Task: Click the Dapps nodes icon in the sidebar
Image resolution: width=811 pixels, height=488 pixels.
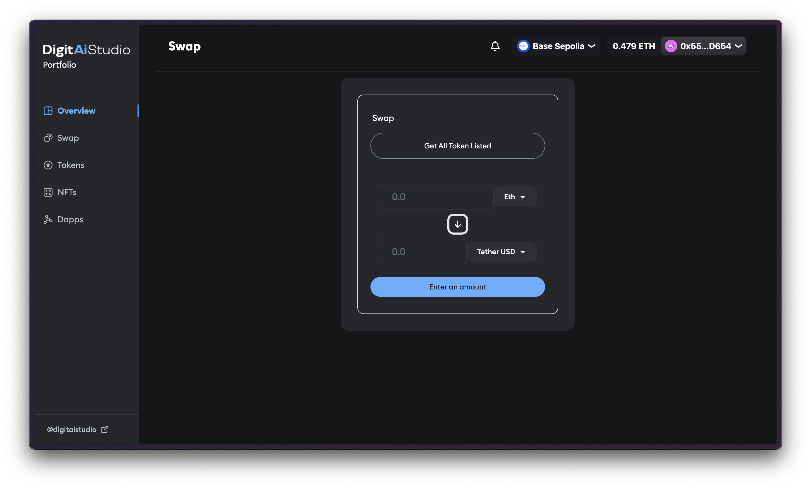Action: 48,219
